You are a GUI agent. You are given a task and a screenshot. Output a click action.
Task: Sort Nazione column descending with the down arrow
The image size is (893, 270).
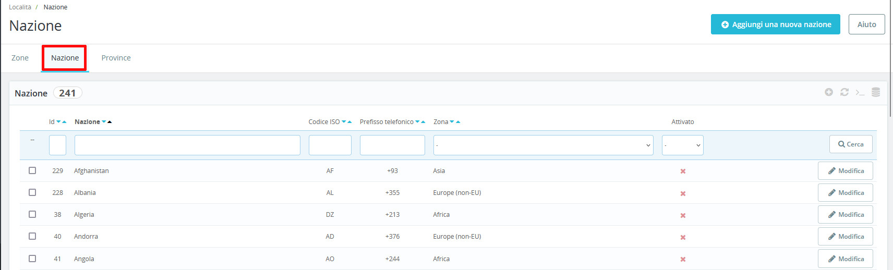[104, 122]
